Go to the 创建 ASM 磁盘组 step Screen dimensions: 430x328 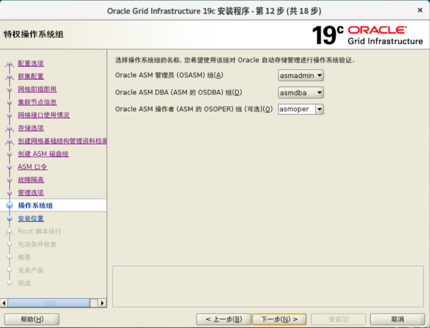(43, 154)
